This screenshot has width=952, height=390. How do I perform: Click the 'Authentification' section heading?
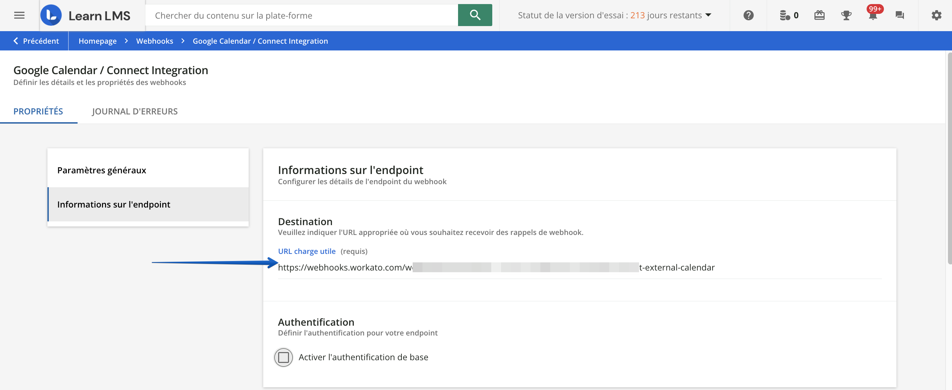tap(316, 322)
